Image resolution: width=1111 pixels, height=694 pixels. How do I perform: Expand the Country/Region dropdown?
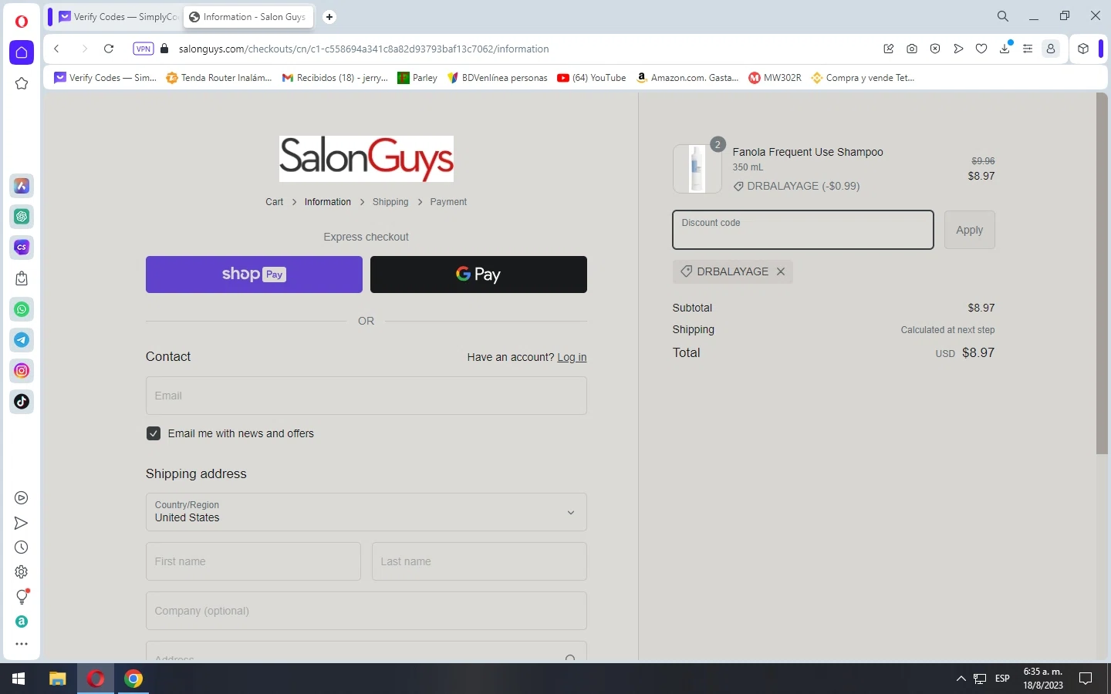[x=366, y=512]
